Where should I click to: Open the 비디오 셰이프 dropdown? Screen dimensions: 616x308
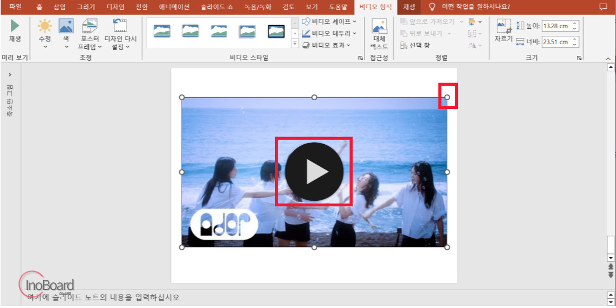click(329, 22)
